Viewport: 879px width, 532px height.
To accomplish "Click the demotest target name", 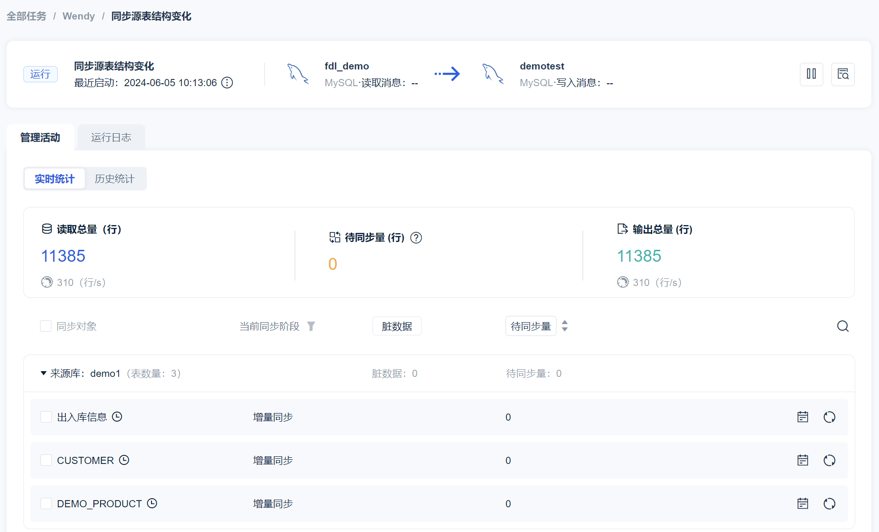I will click(542, 66).
